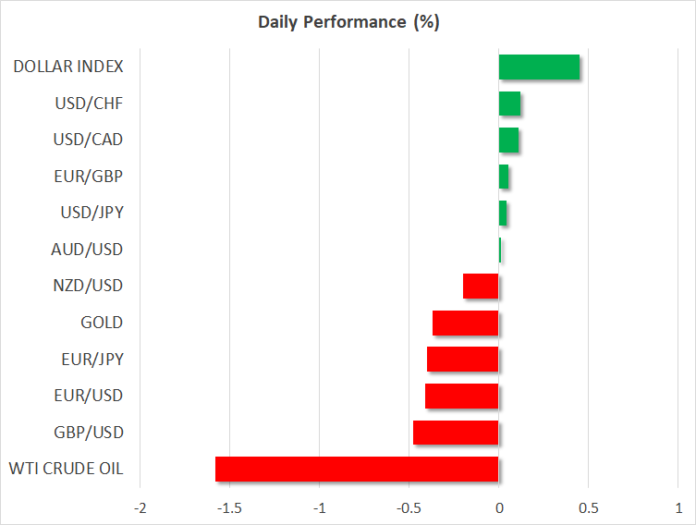Screen dimensions: 696x525
Task: Click the Daily Performance (%) chart title
Action: click(348, 23)
